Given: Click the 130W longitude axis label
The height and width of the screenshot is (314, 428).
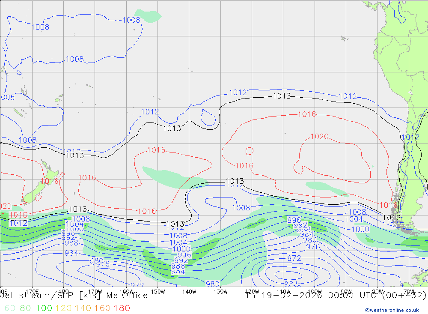Looking at the screenshot, I should [220, 292].
